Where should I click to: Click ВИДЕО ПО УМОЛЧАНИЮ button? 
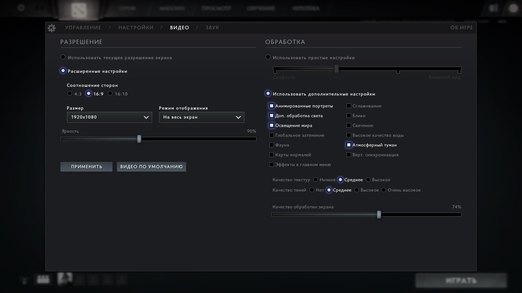(x=151, y=167)
